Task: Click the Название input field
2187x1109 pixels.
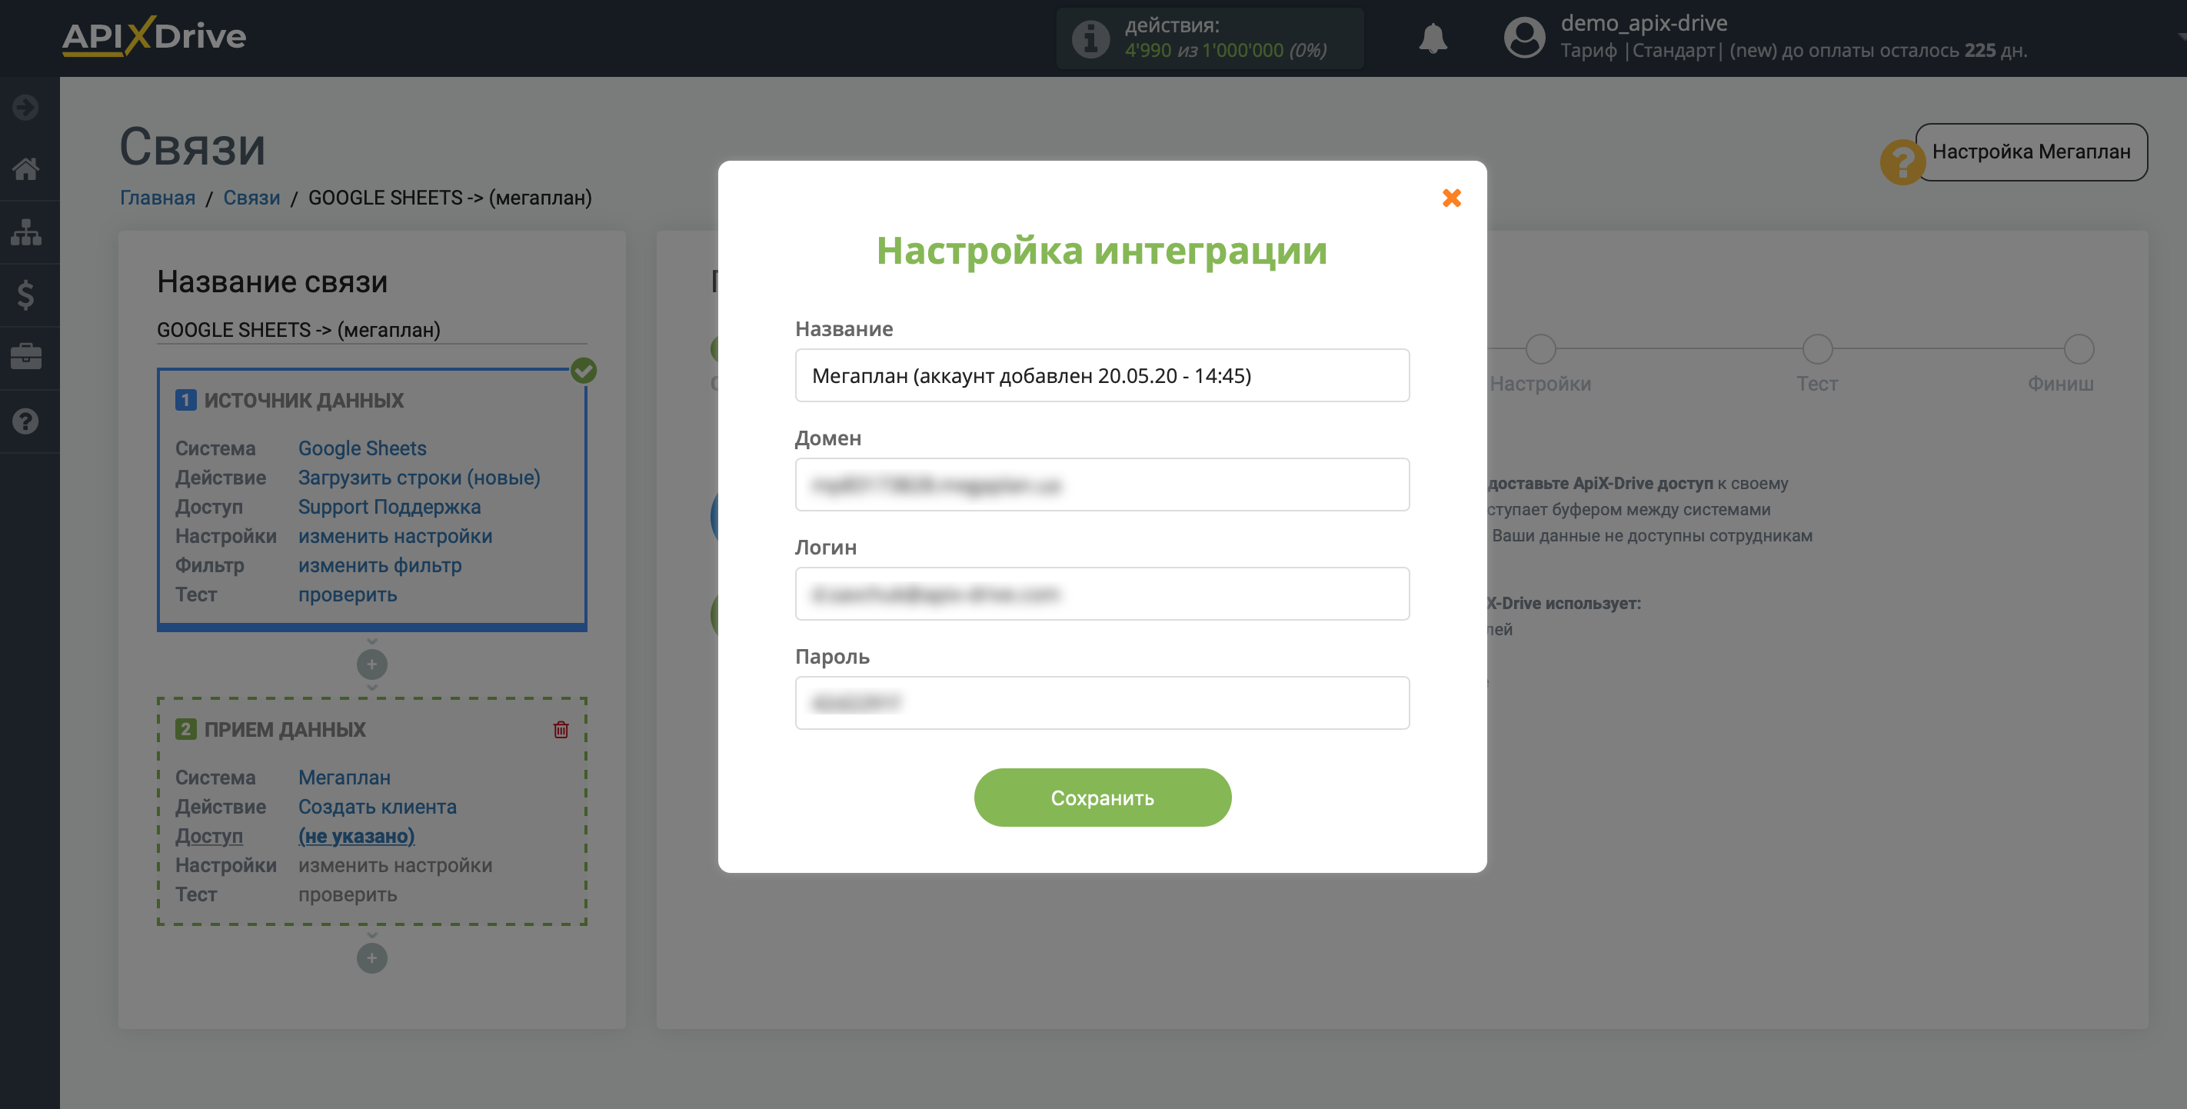Action: [x=1102, y=375]
